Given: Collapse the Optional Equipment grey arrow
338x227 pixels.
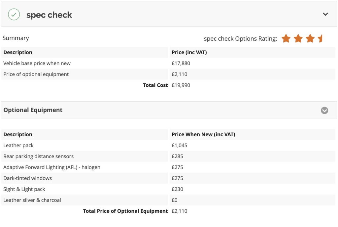Looking at the screenshot, I should [324, 110].
